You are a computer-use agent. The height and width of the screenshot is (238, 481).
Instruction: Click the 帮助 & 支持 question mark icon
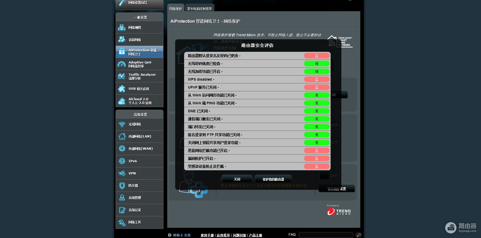point(170,235)
